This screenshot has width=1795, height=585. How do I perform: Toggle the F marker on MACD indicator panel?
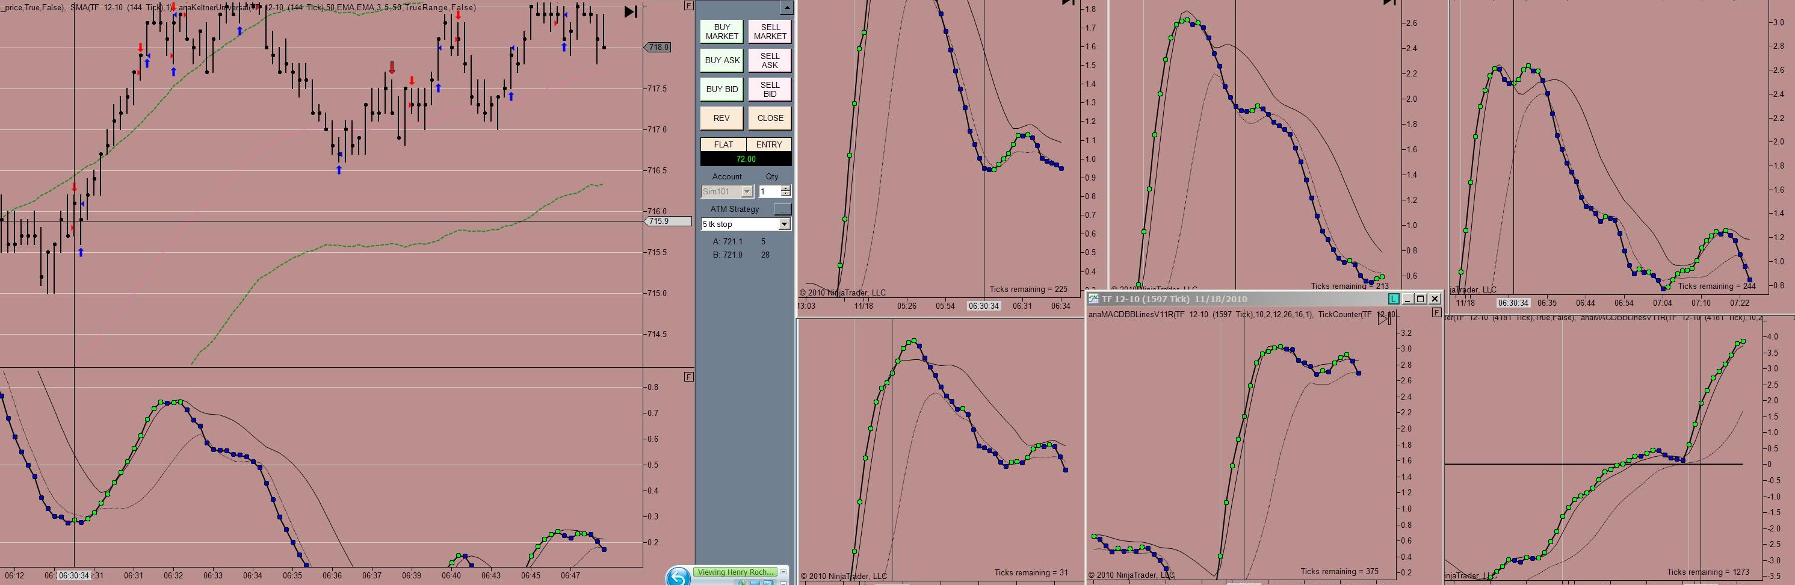coord(688,377)
